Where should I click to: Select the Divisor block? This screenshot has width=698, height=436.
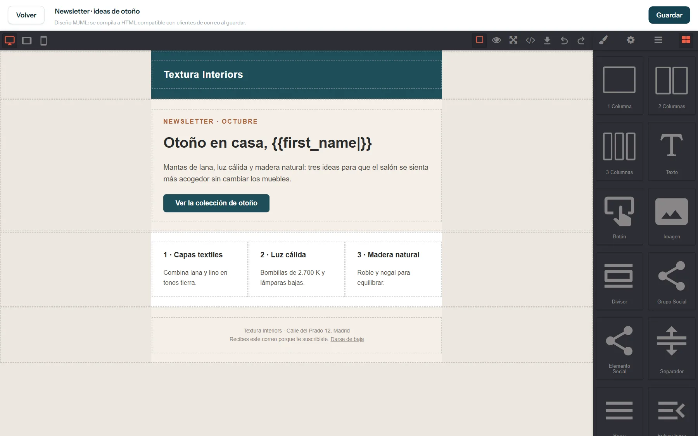tap(619, 281)
